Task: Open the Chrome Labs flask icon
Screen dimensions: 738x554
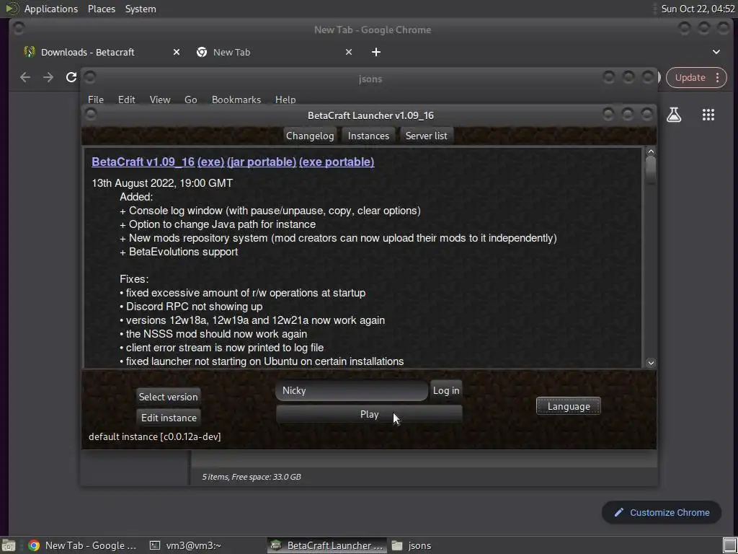Action: pos(674,115)
